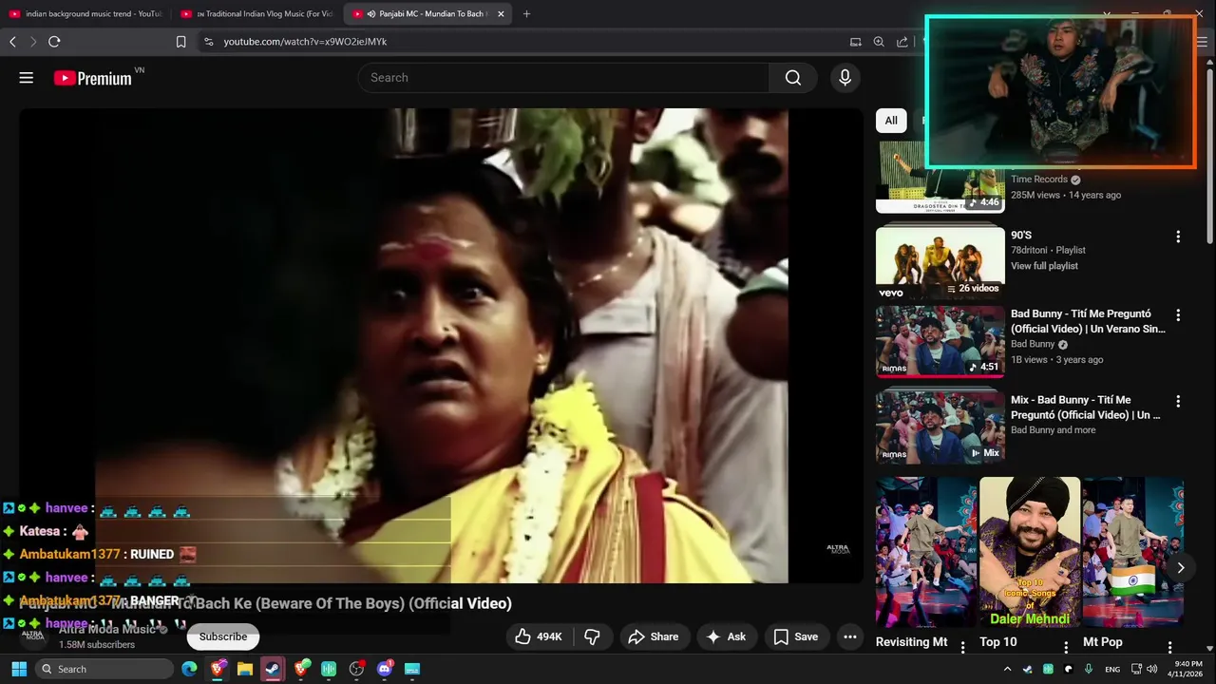
Task: Open options for Revisiting Mt short
Action: point(963,647)
